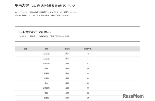Click the 須磨東 school name
This screenshot has height=101, width=155.
click(x=46, y=97)
